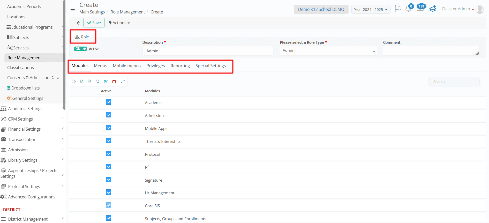
Task: Export grid with the Excel icon
Action: [82, 81]
